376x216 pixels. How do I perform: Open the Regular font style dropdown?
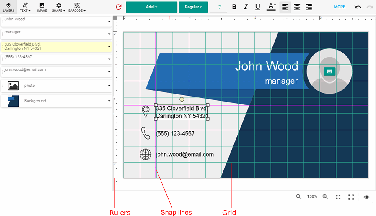193,7
